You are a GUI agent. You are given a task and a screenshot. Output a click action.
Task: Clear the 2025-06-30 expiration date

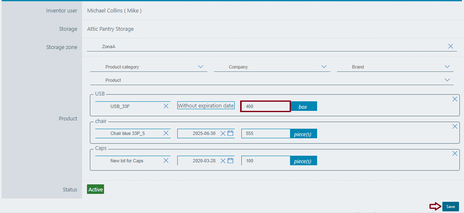[x=223, y=133]
